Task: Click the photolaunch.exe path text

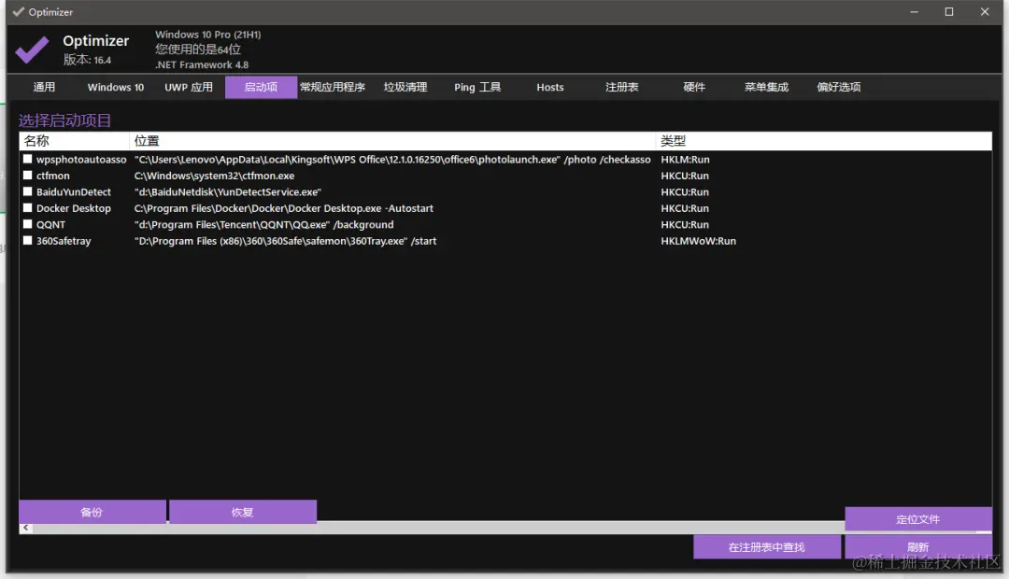Action: pyautogui.click(x=392, y=160)
